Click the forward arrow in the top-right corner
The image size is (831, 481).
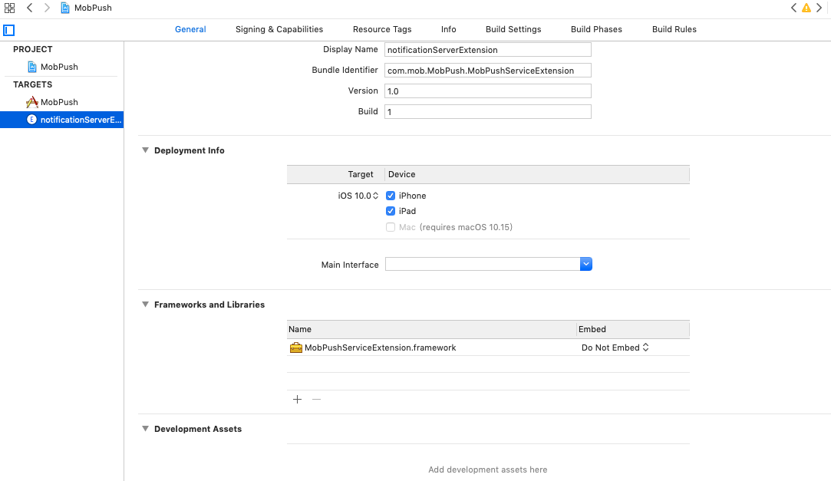818,8
